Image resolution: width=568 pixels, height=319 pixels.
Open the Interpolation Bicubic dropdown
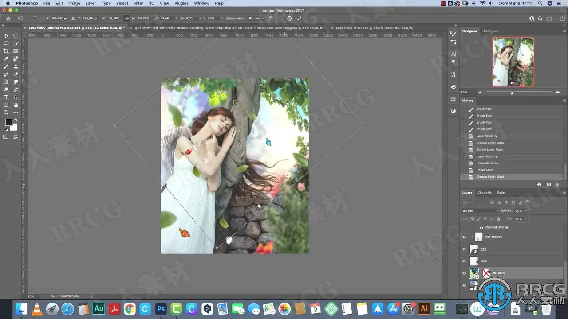point(256,19)
